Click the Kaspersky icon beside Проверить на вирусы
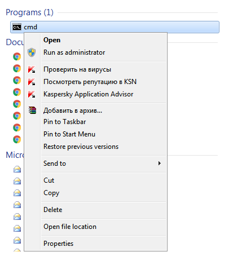Image resolution: width=242 pixels, height=256 pixels. 32,69
